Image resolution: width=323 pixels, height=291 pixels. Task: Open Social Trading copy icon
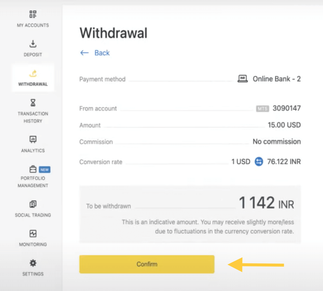click(x=33, y=204)
